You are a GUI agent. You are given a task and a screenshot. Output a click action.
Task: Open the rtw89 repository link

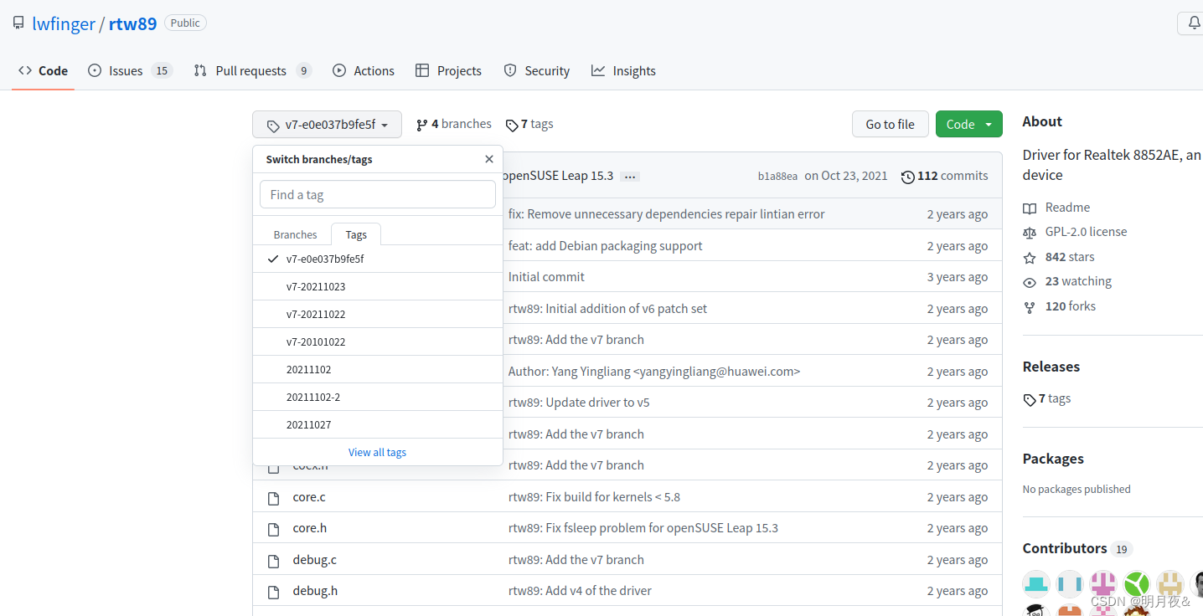(x=132, y=23)
